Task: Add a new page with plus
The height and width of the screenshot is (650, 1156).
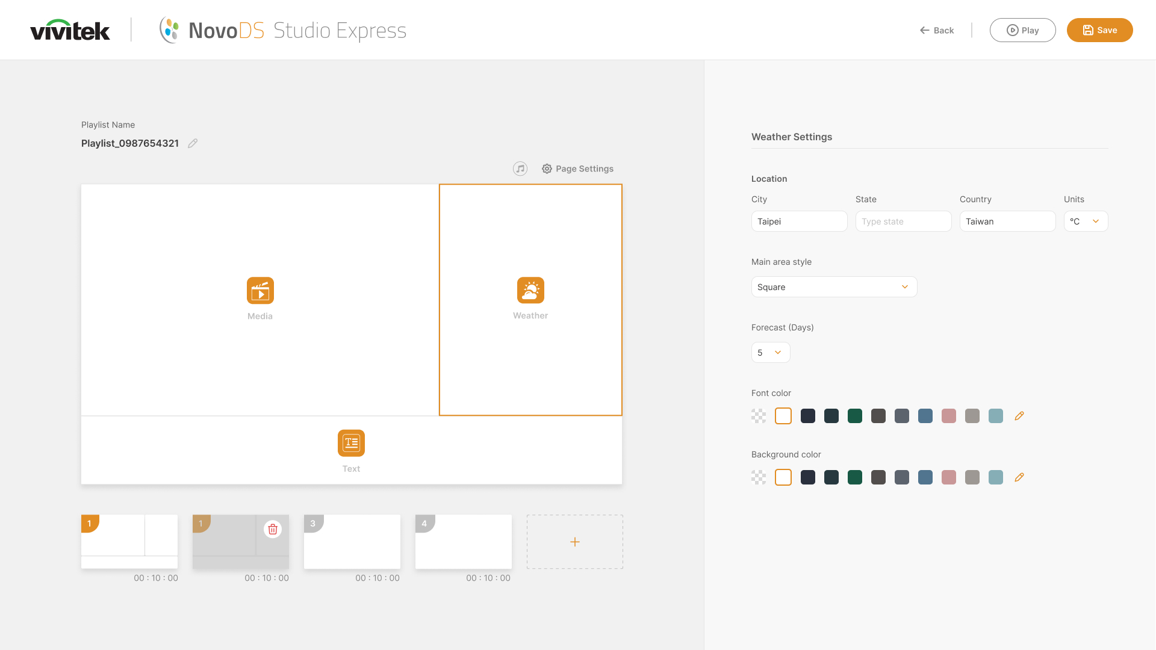Action: click(x=574, y=542)
